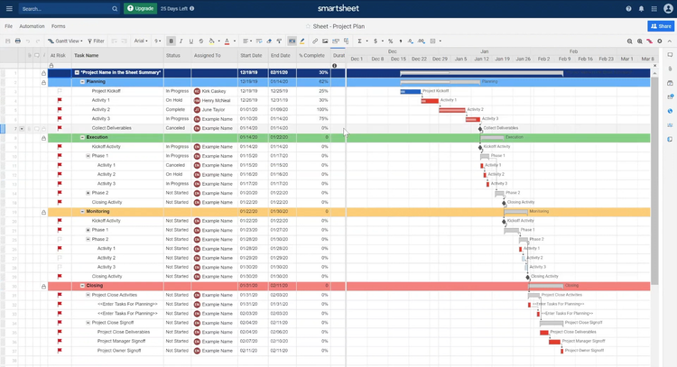Apply italic formatting
Image resolution: width=677 pixels, height=367 pixels.
(x=181, y=41)
